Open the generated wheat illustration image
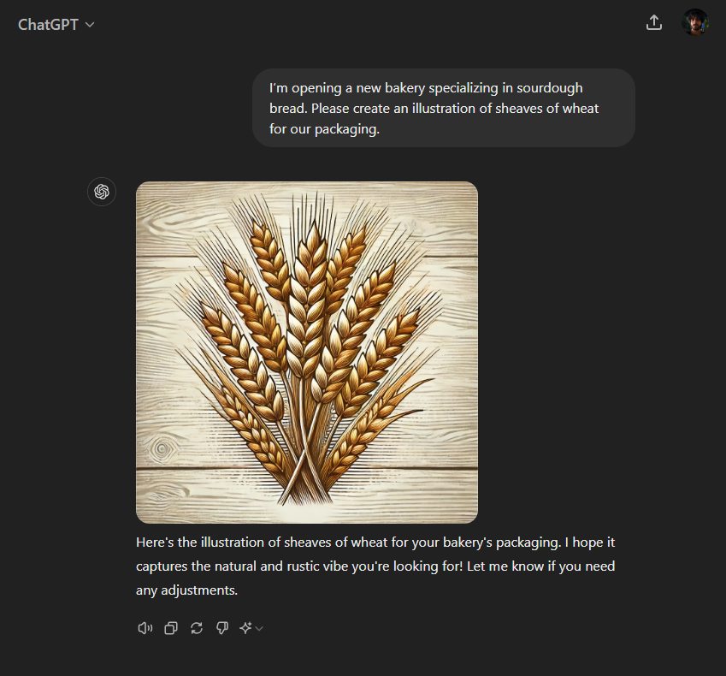This screenshot has width=726, height=676. tap(307, 353)
